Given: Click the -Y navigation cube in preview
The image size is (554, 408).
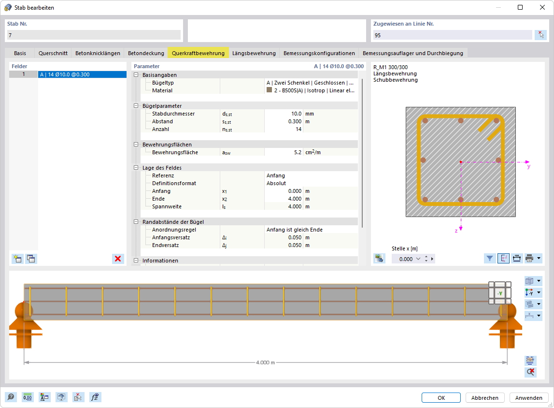Looking at the screenshot, I should [x=500, y=293].
